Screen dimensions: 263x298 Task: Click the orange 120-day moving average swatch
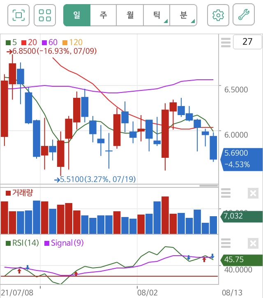[65, 43]
